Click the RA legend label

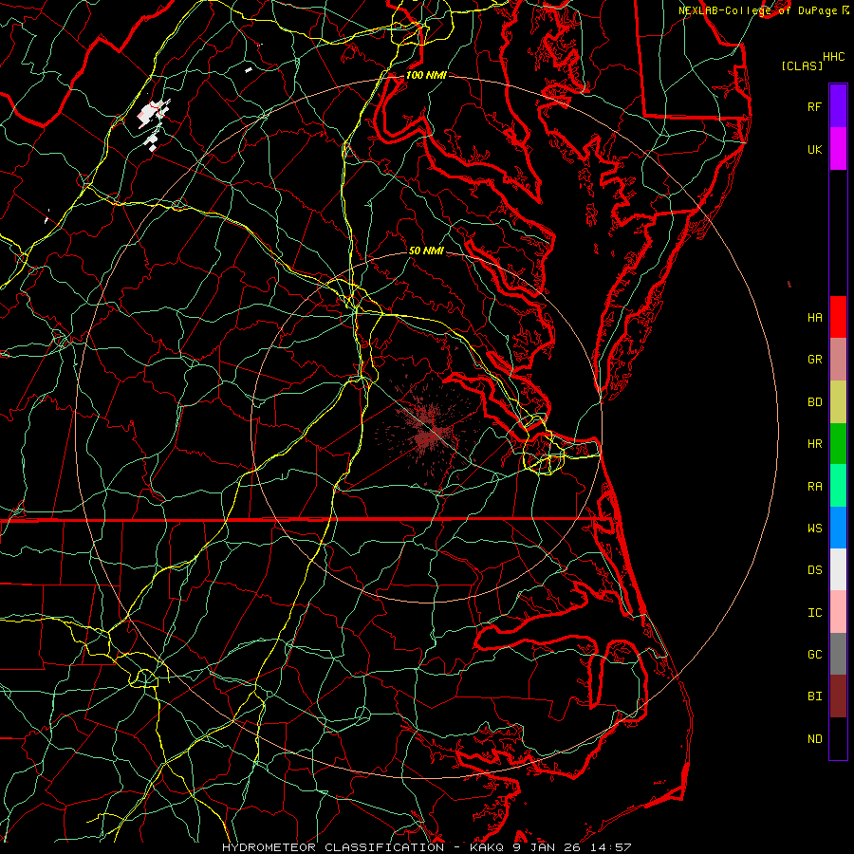coord(814,487)
